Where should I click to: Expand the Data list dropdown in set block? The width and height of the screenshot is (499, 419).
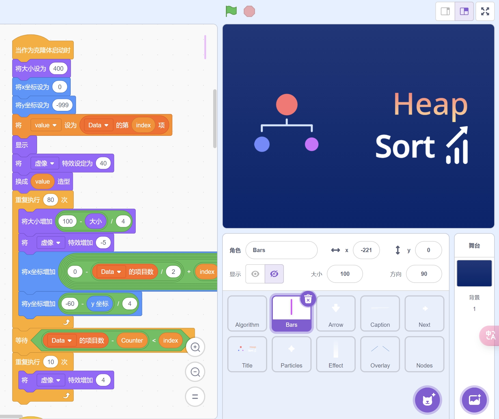click(x=98, y=125)
